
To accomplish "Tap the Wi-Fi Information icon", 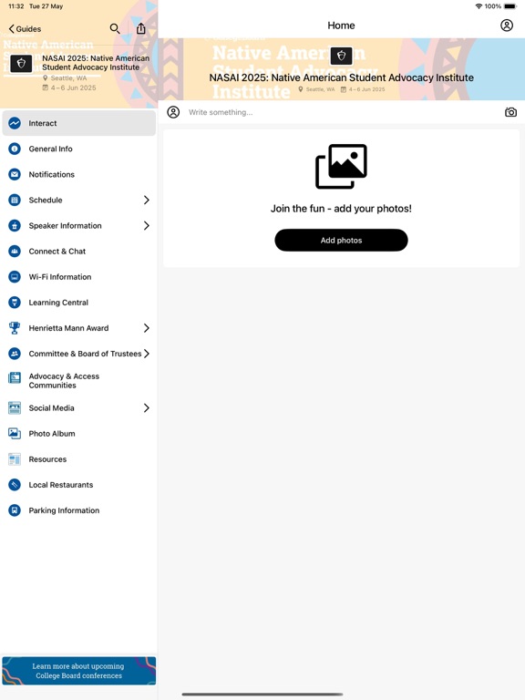I will coord(15,277).
